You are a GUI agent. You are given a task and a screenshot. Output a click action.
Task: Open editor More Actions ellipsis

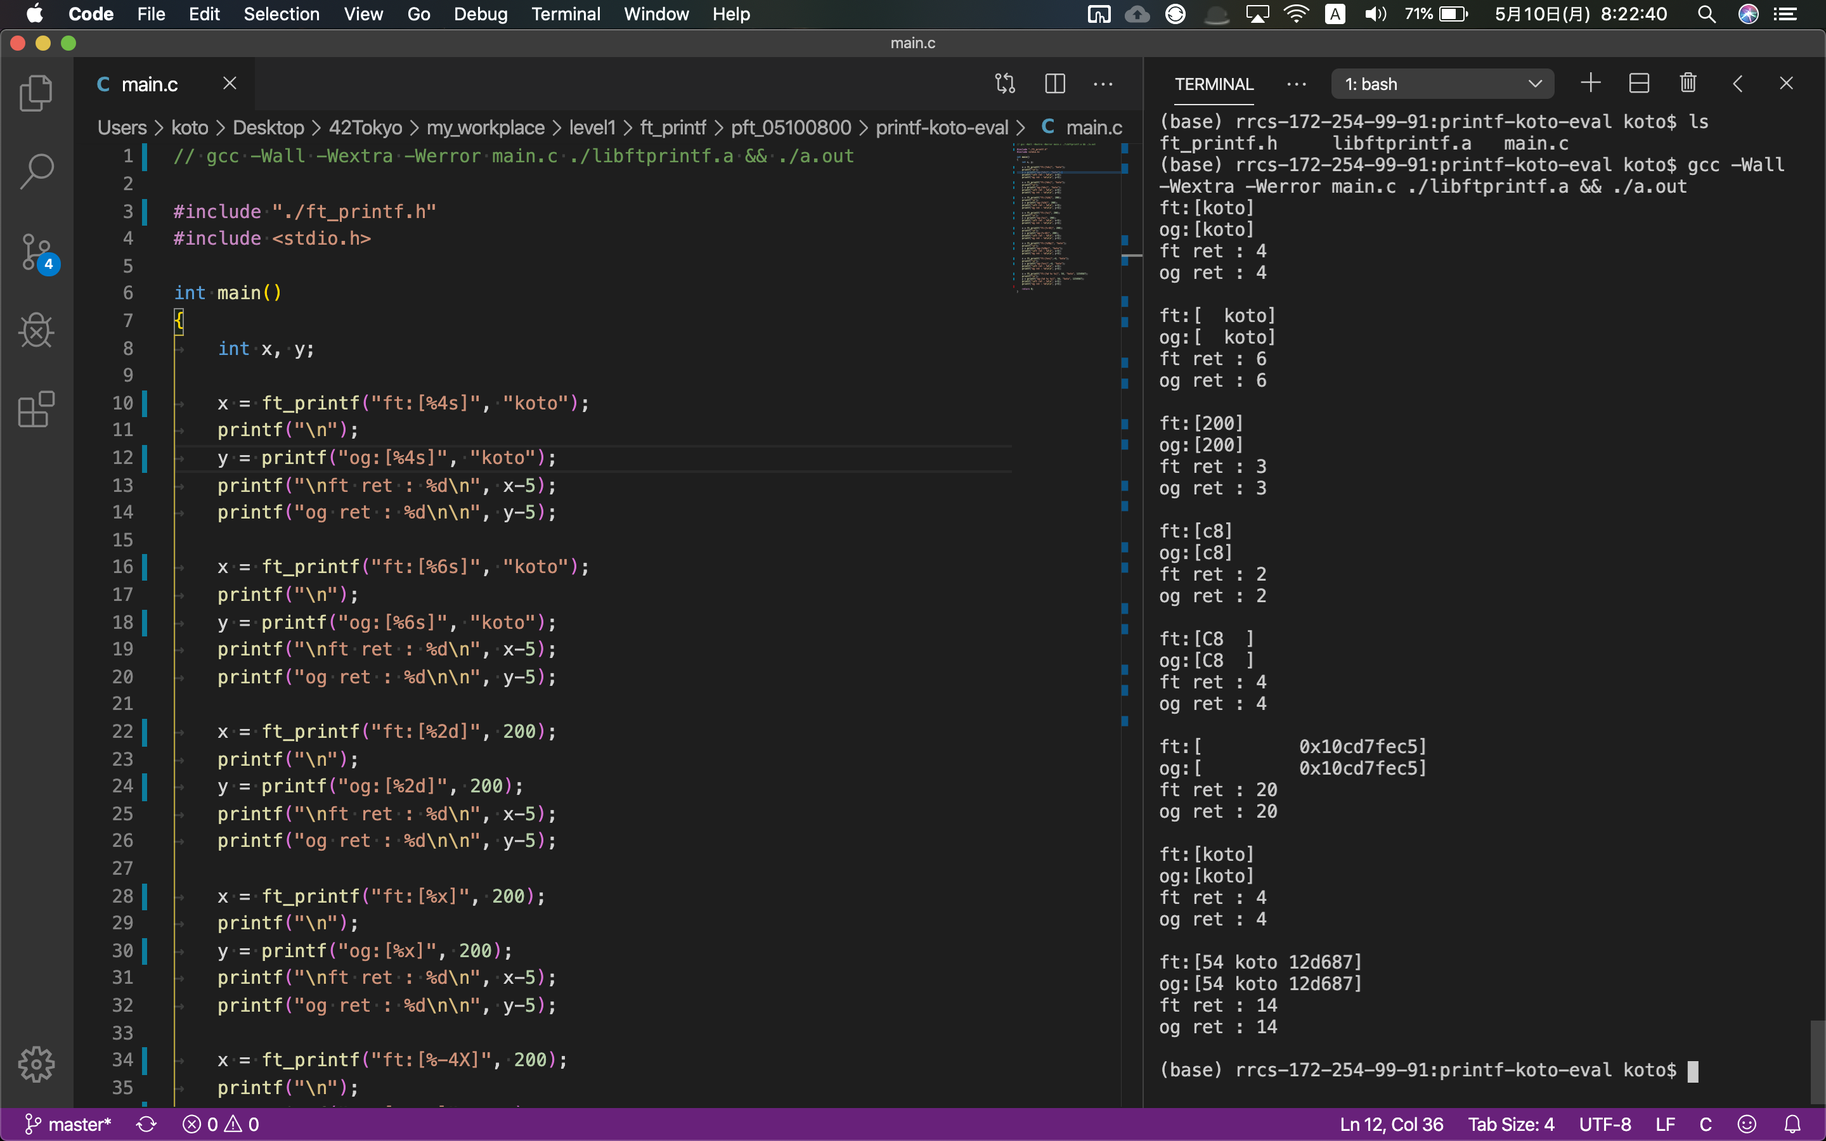tap(1103, 84)
